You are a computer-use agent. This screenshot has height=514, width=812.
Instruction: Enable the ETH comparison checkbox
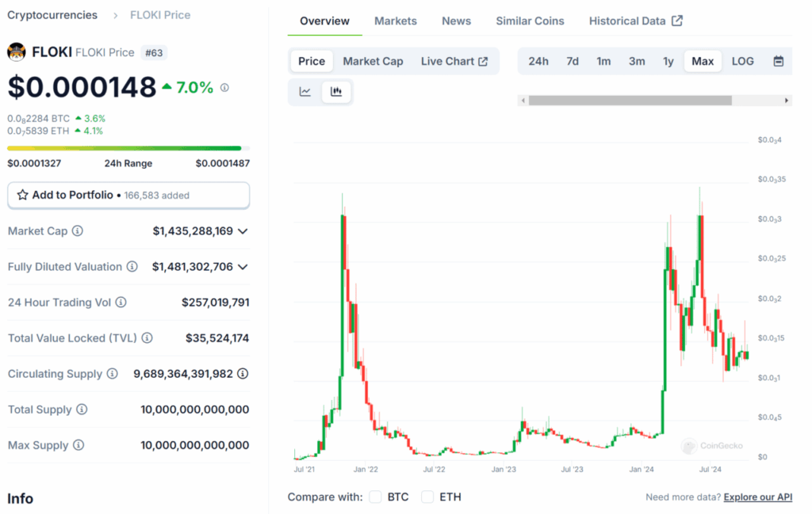point(425,497)
